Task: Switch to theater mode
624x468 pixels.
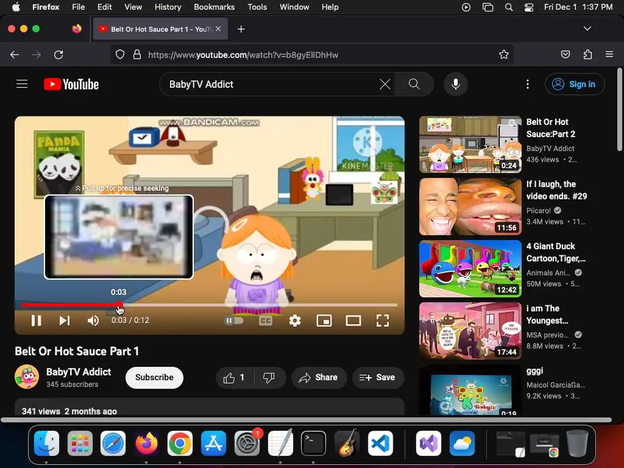Action: 353,321
